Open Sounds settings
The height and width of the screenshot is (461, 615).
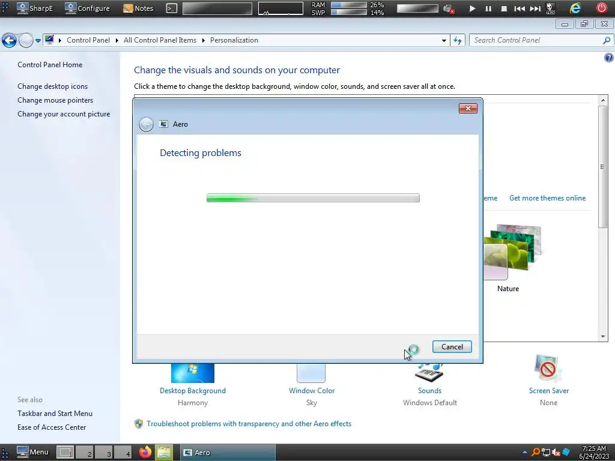429,390
